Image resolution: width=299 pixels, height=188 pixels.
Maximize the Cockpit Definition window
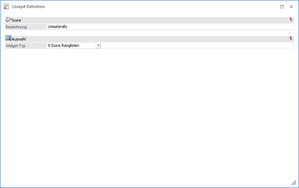coord(282,7)
